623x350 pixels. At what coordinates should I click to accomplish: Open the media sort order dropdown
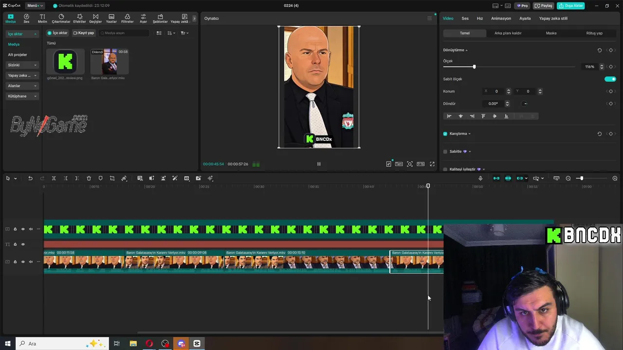point(171,33)
